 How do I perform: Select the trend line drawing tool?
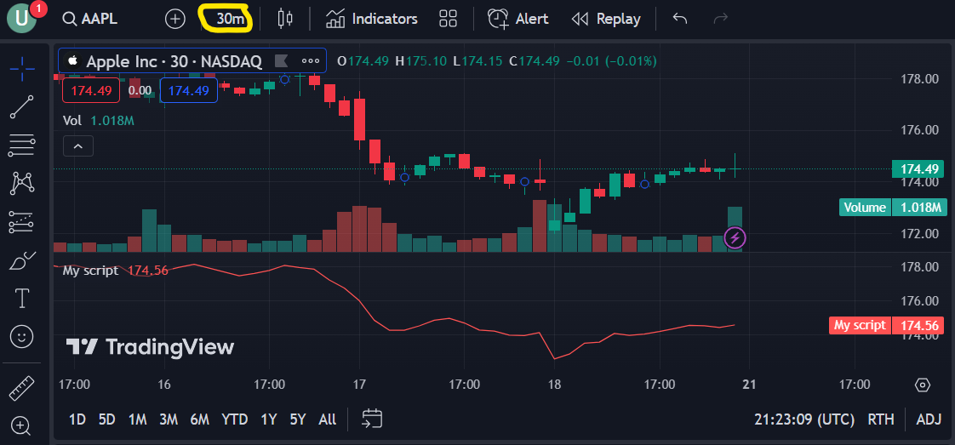(x=22, y=106)
